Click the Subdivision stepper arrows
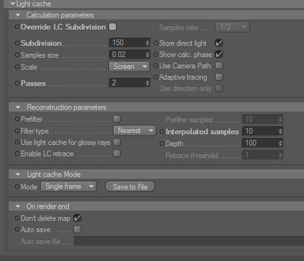This screenshot has width=304, height=261. 148,43
